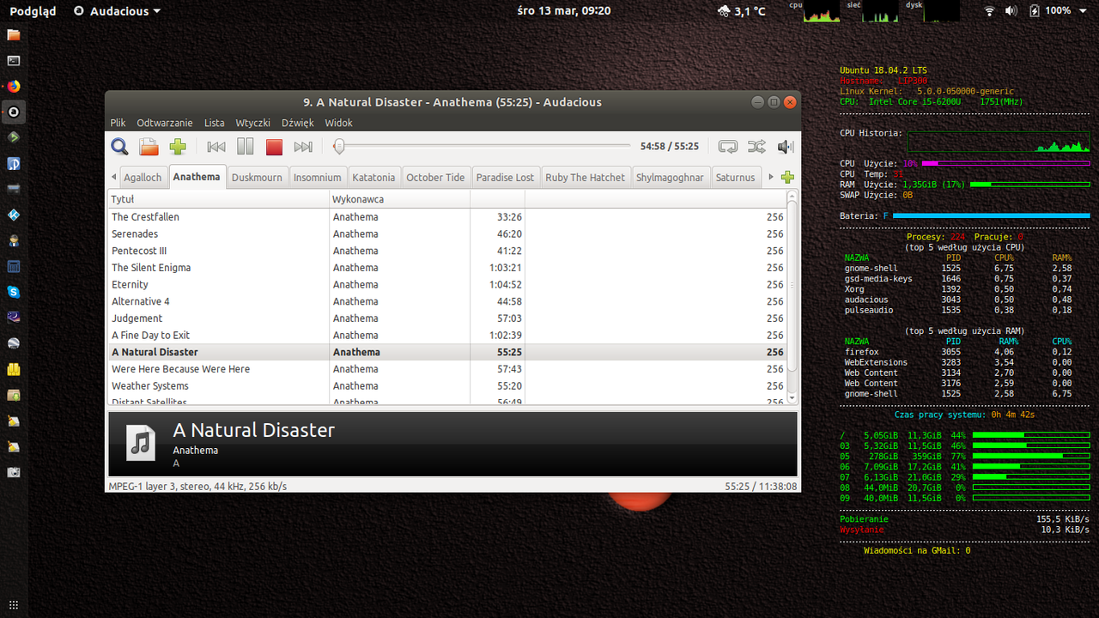The width and height of the screenshot is (1099, 618).
Task: Launch Files from the dock
Action: point(13,35)
